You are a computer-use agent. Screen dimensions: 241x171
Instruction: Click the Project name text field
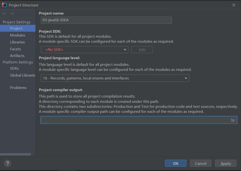pos(106,20)
